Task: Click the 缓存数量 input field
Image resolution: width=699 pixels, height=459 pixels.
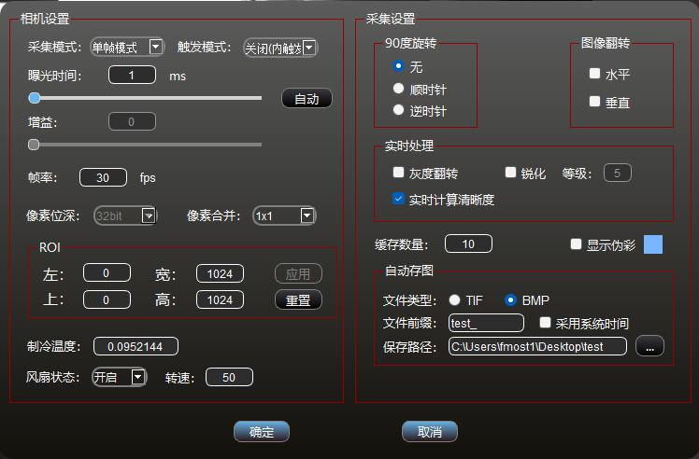Action: pos(468,243)
